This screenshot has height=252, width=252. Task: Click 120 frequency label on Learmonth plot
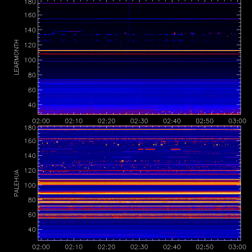point(30,45)
